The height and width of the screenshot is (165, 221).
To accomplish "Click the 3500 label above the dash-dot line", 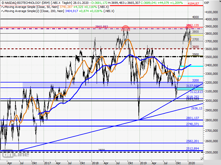I will [x=196, y=54].
